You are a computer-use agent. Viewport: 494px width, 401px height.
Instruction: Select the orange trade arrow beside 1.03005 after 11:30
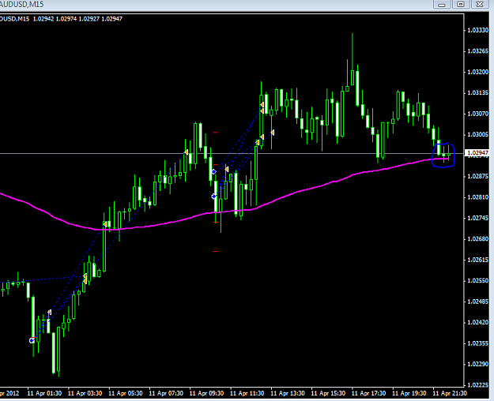tap(272, 133)
